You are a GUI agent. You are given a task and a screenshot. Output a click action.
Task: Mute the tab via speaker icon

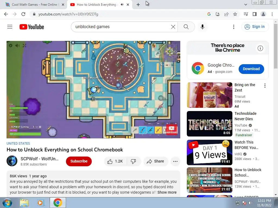click(122, 5)
